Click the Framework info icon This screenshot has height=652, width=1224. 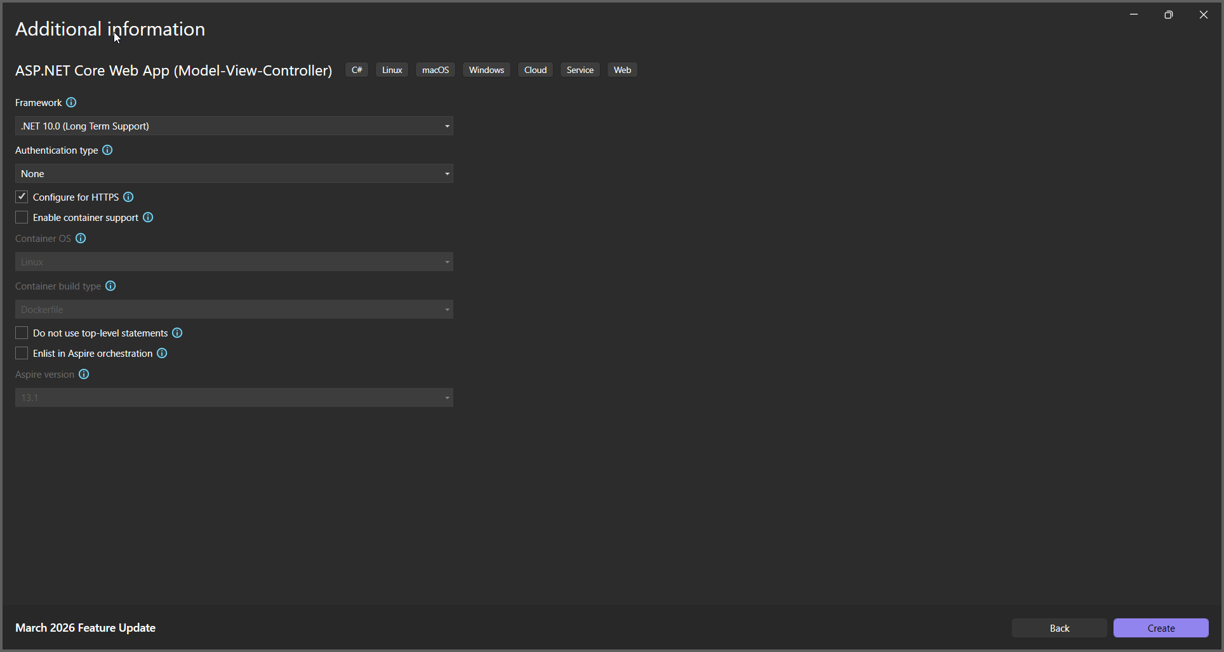tap(71, 102)
